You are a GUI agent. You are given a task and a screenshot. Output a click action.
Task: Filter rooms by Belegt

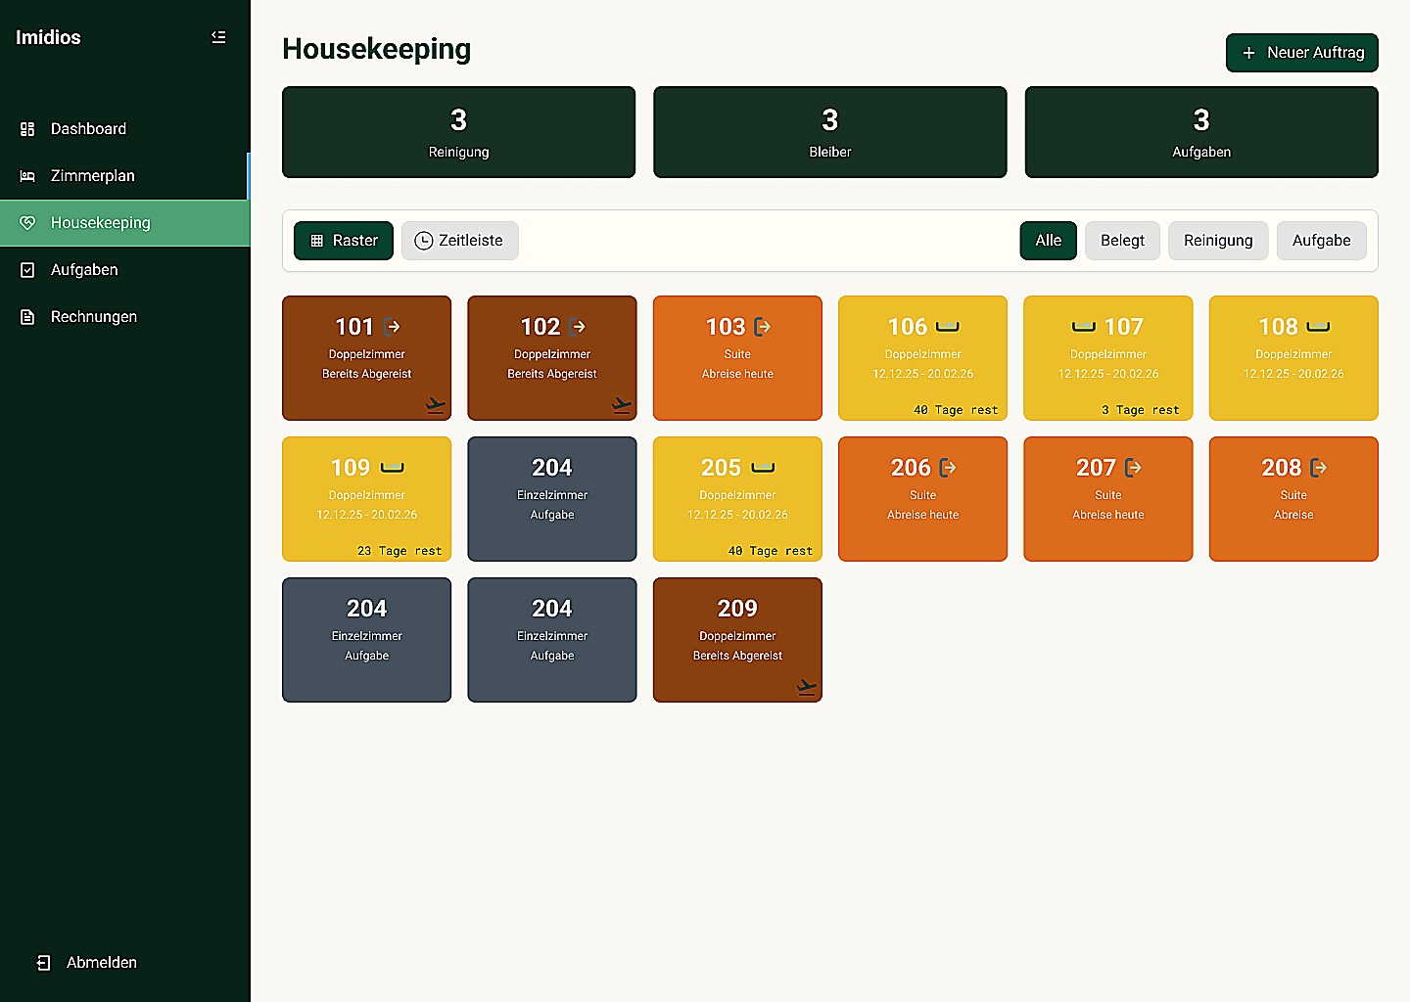[x=1122, y=241]
